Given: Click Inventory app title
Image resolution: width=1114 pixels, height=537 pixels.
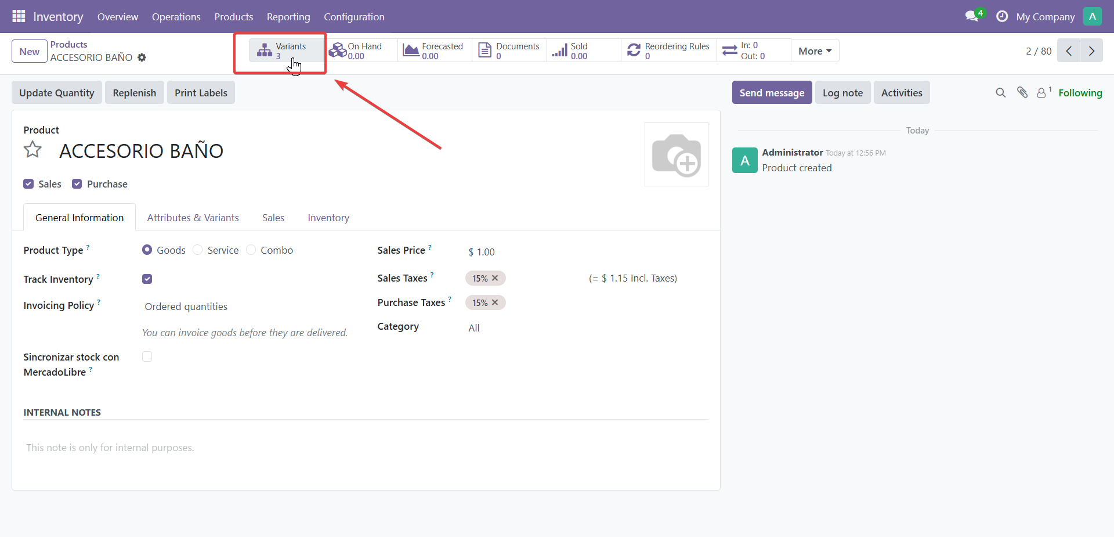Looking at the screenshot, I should coord(58,17).
